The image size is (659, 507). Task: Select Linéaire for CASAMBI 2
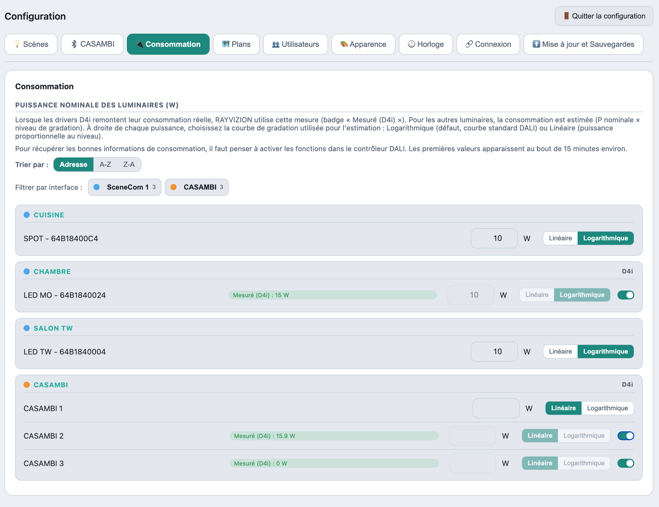[540, 436]
